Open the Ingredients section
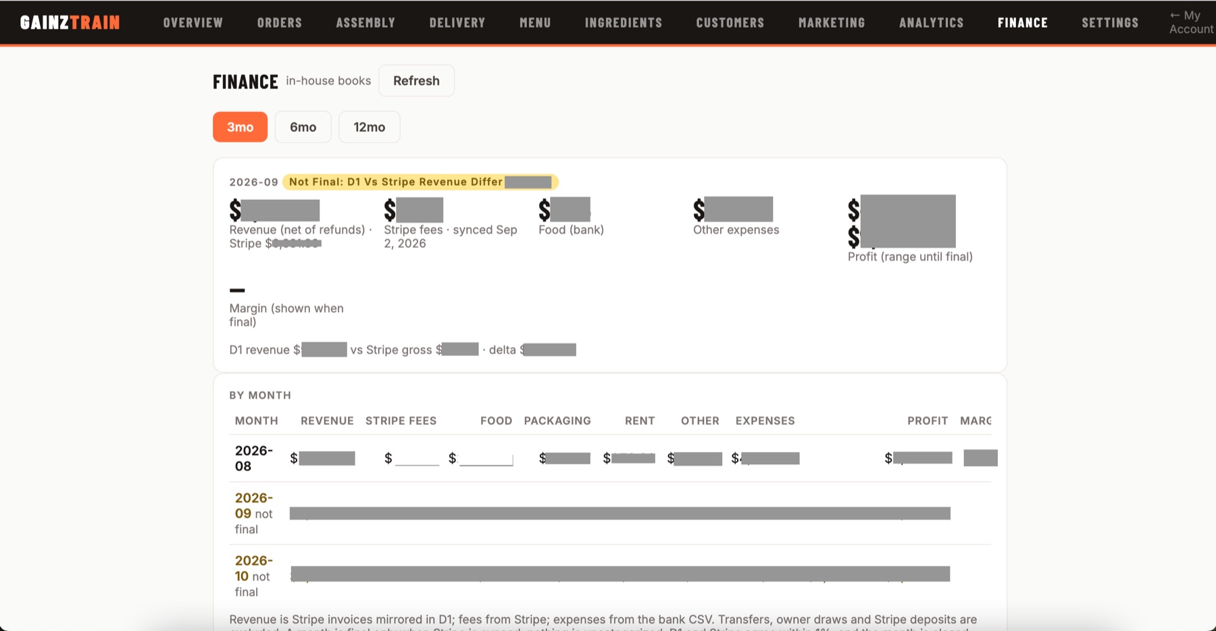 pyautogui.click(x=624, y=22)
